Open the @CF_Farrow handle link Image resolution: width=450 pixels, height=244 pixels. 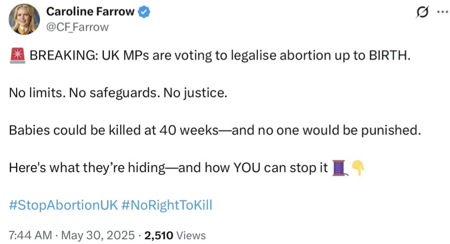pyautogui.click(x=78, y=27)
